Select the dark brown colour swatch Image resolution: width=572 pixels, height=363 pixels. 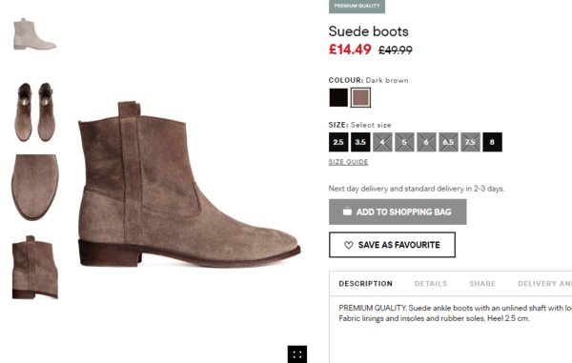(360, 97)
